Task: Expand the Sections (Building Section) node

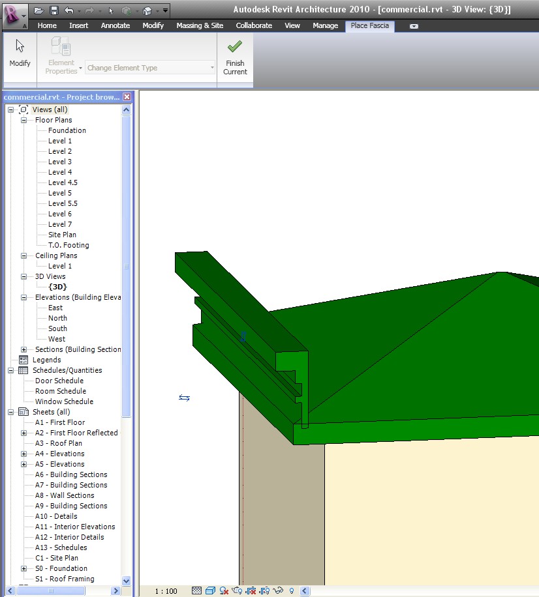Action: [23, 349]
